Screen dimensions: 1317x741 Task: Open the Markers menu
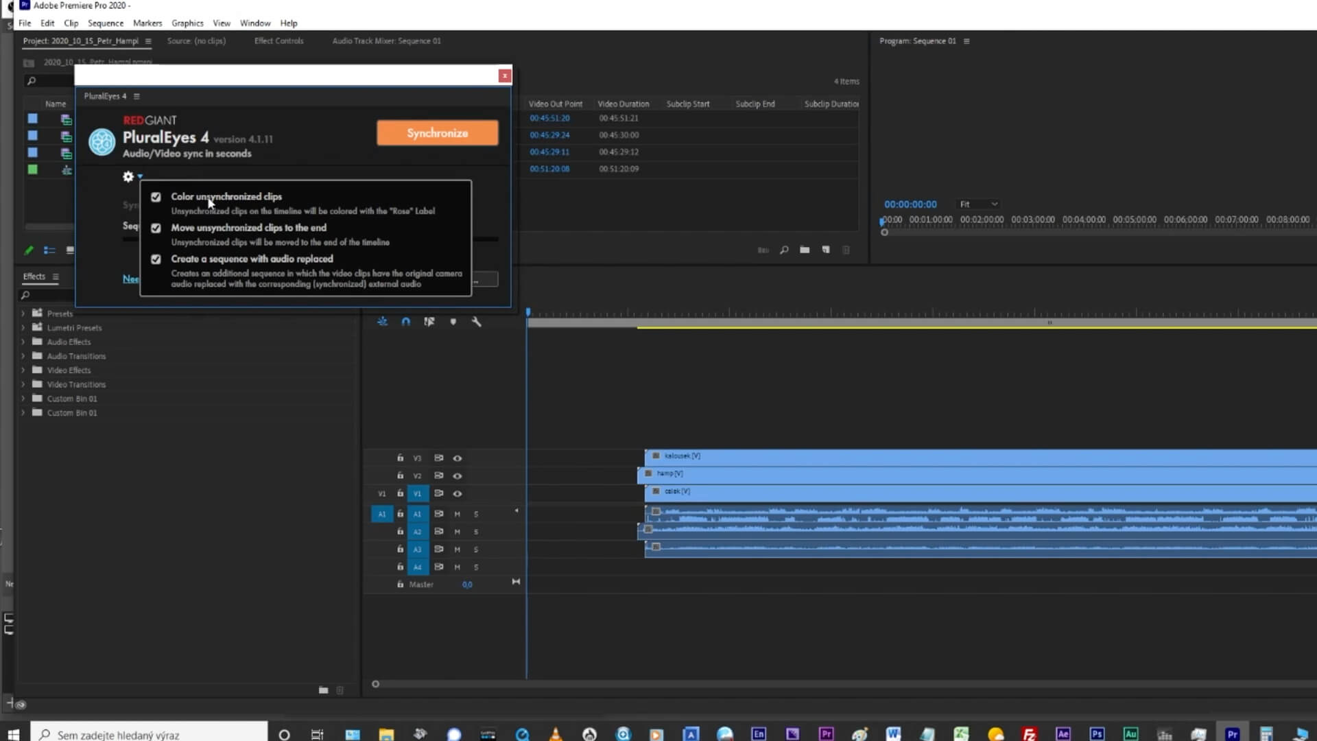tap(147, 23)
